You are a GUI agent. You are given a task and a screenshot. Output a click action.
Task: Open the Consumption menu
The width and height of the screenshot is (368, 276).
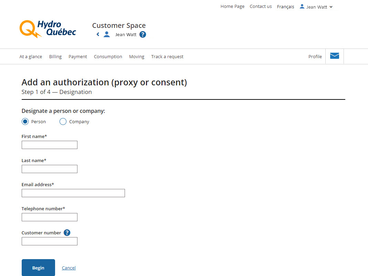pyautogui.click(x=108, y=56)
